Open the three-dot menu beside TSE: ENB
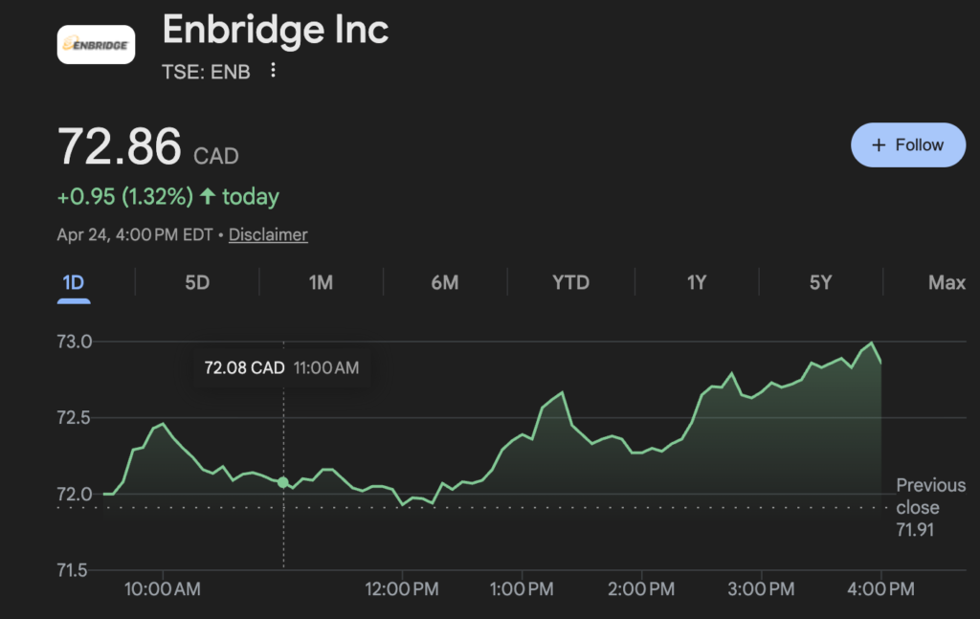980x619 pixels. click(274, 71)
